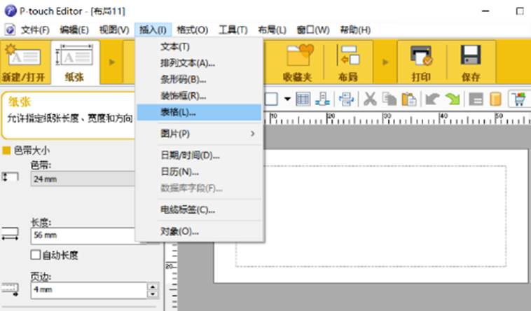Viewport: 531px width, 311px height.
Task: Click the Copy icon in toolbar
Action: coord(389,99)
